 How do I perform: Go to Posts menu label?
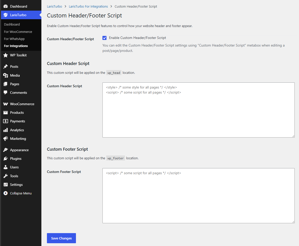point(14,66)
